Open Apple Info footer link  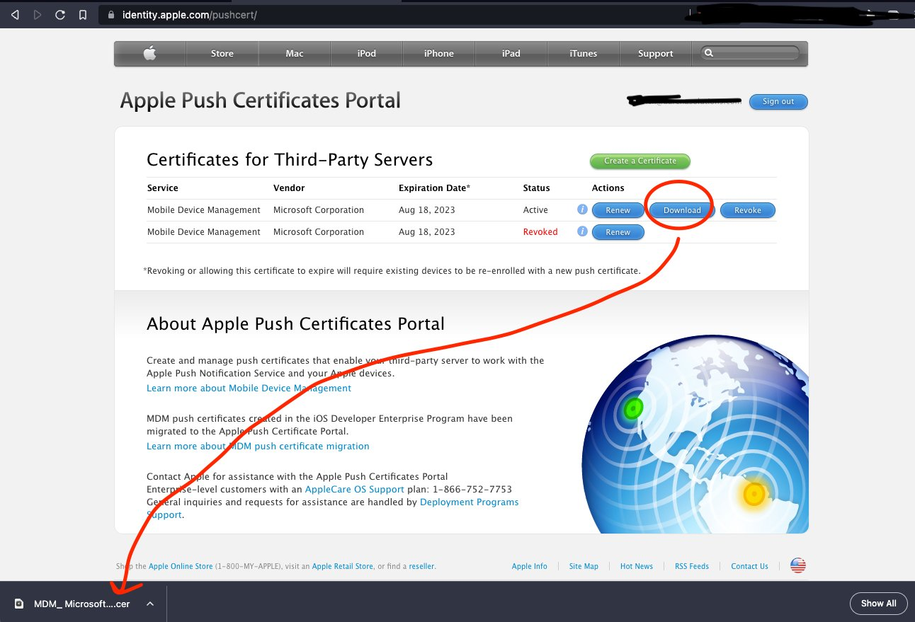click(530, 566)
